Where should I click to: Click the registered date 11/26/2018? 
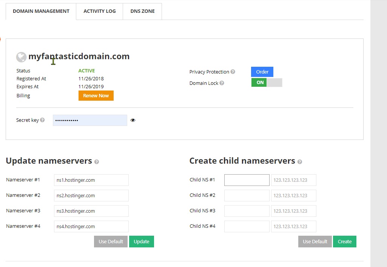91,79
